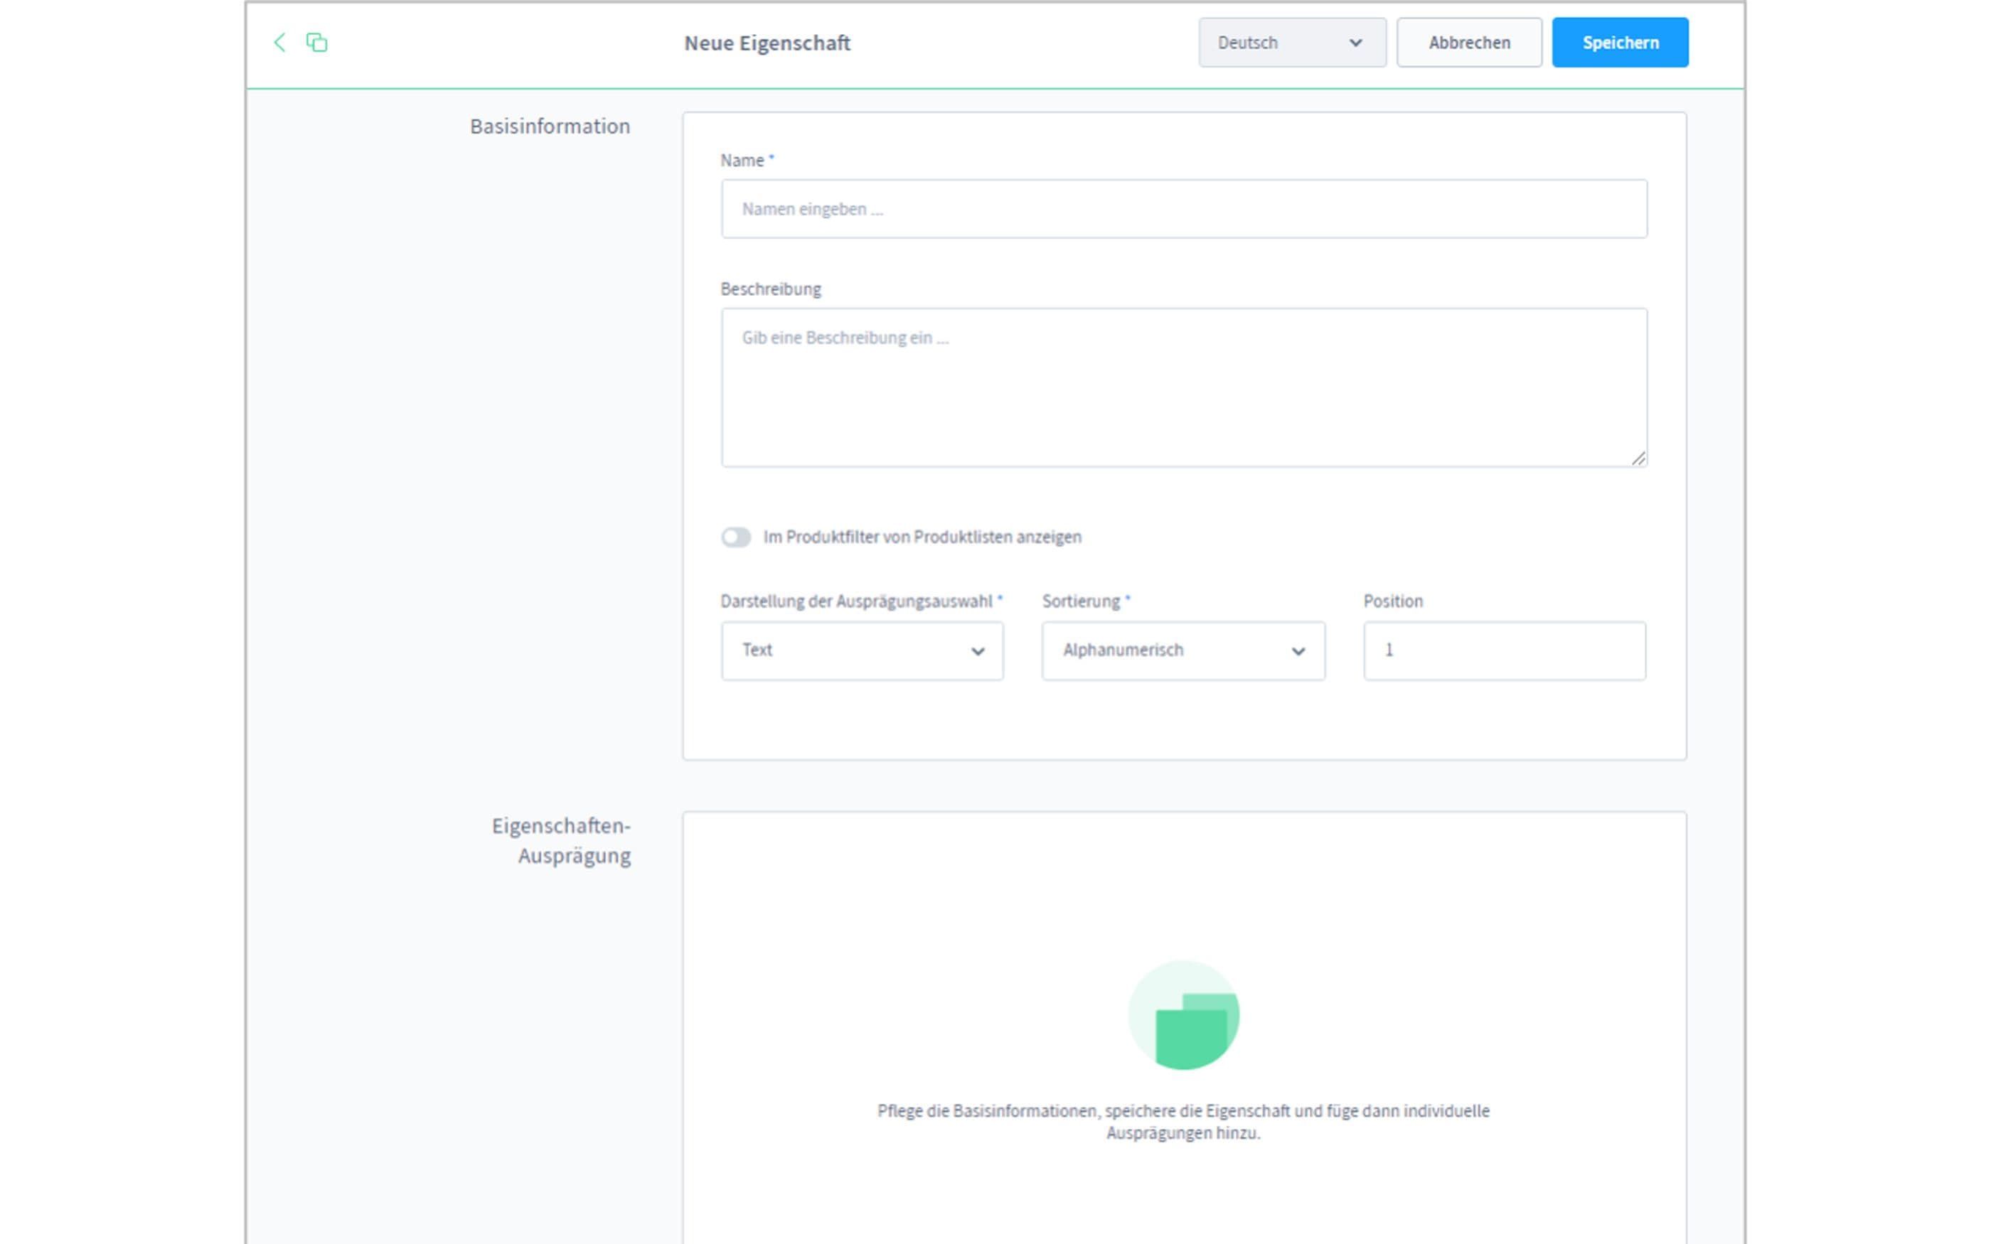Click the textarea resize handle of Beschreibung
The height and width of the screenshot is (1244, 1991).
(x=1640, y=459)
